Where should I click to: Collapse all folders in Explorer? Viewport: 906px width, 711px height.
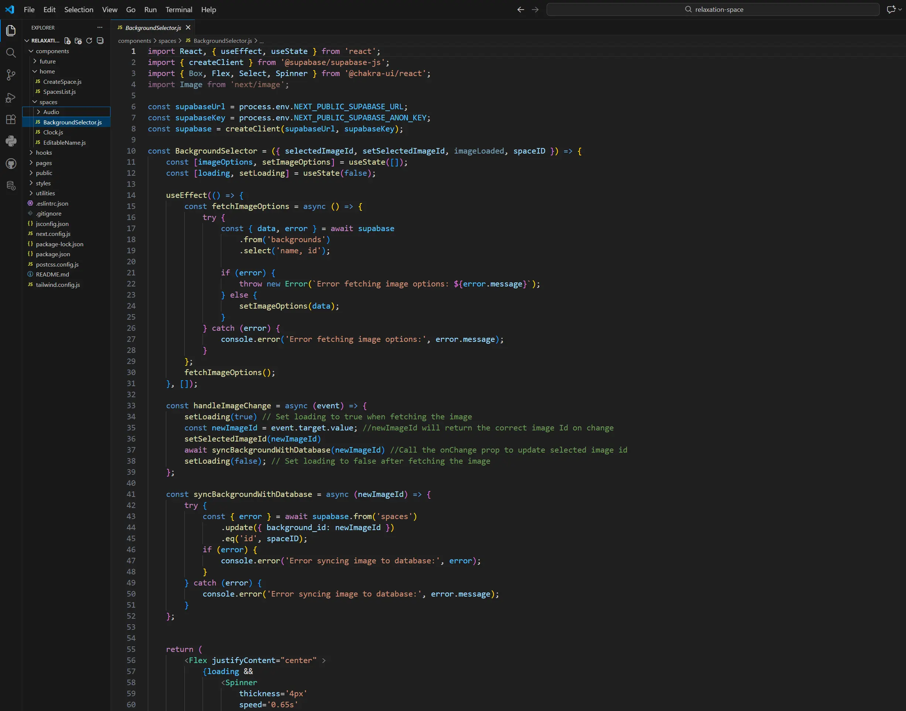tap(100, 41)
